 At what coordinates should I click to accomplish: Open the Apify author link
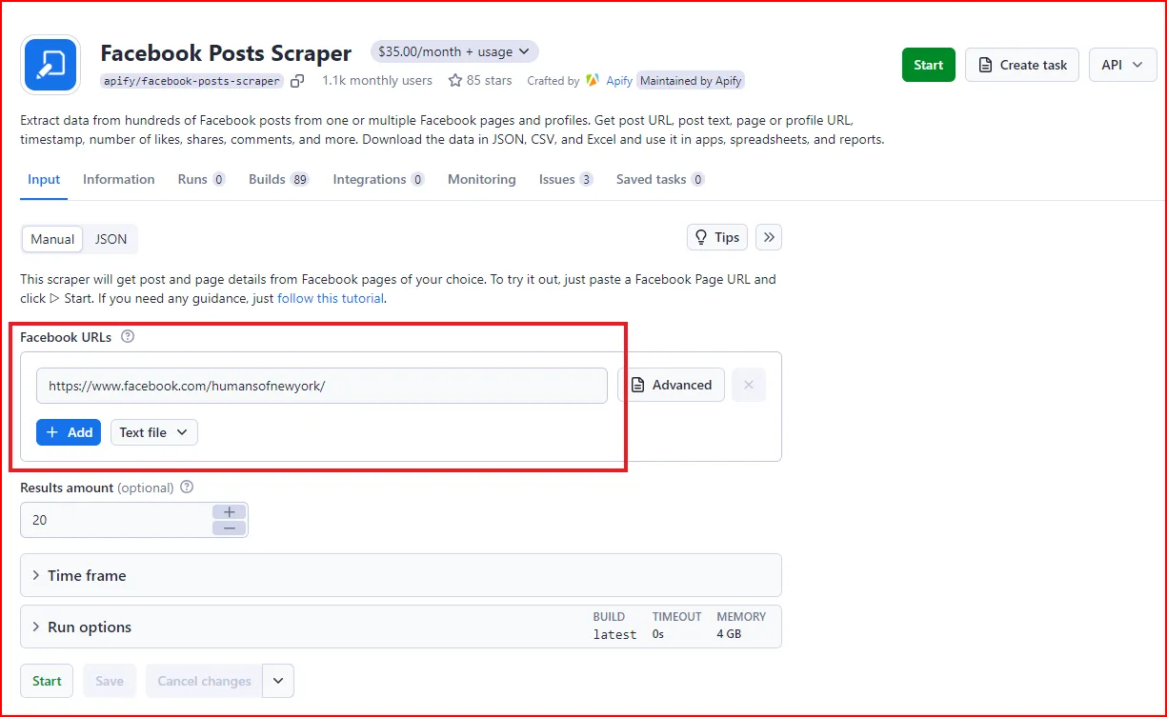pyautogui.click(x=619, y=81)
